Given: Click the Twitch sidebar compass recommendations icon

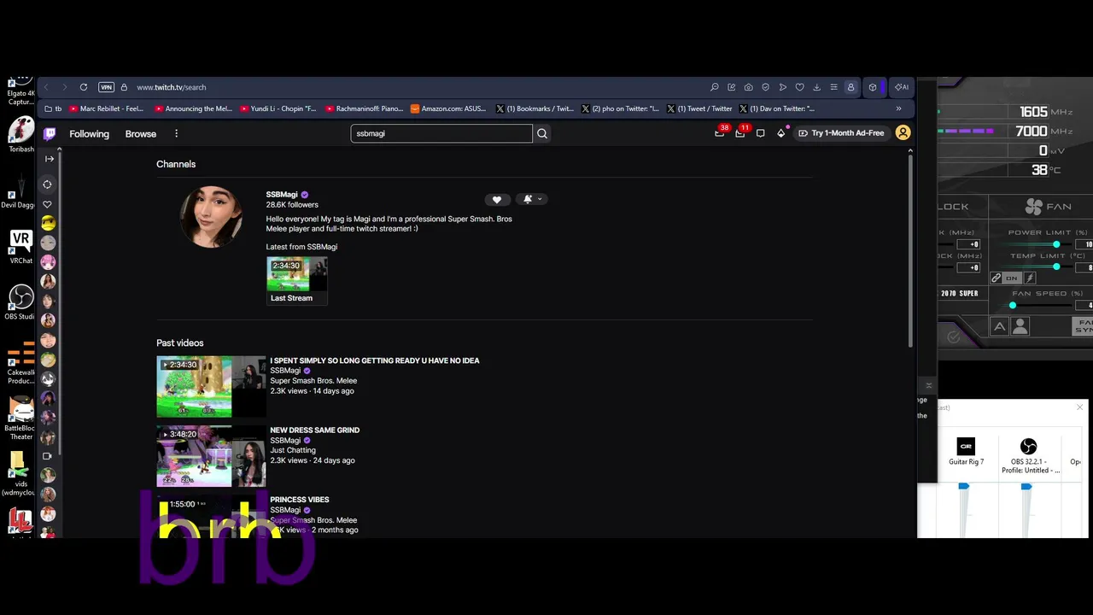Looking at the screenshot, I should [48, 184].
